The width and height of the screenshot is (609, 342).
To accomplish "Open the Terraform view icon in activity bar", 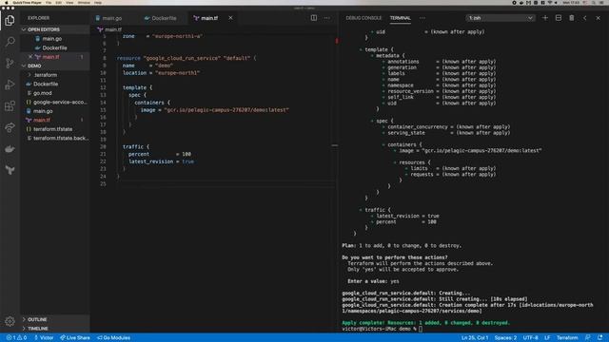I will pos(10,170).
